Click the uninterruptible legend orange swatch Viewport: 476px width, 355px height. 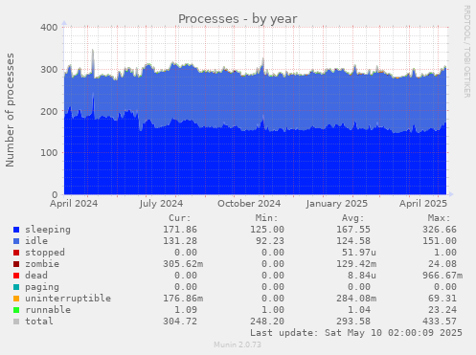pos(16,299)
